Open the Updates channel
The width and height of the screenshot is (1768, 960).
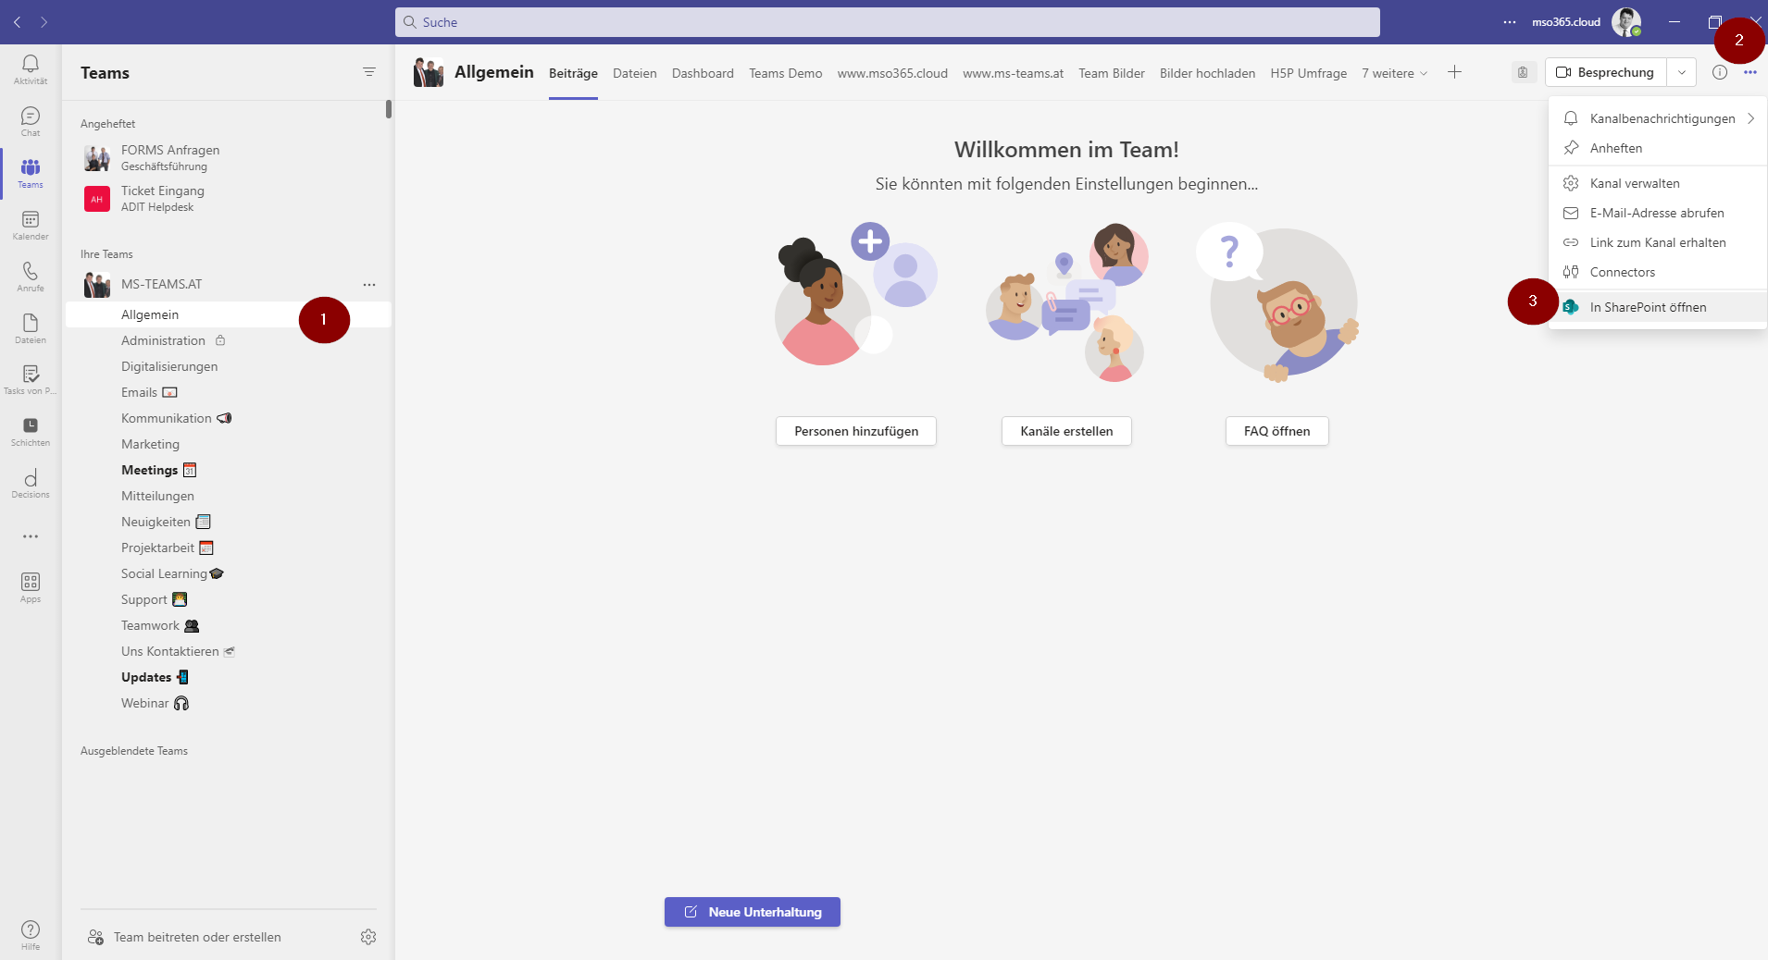pyautogui.click(x=229, y=677)
